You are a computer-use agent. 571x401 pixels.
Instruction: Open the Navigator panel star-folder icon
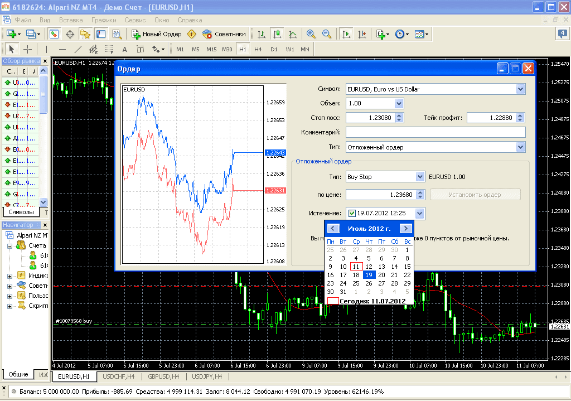click(x=85, y=34)
